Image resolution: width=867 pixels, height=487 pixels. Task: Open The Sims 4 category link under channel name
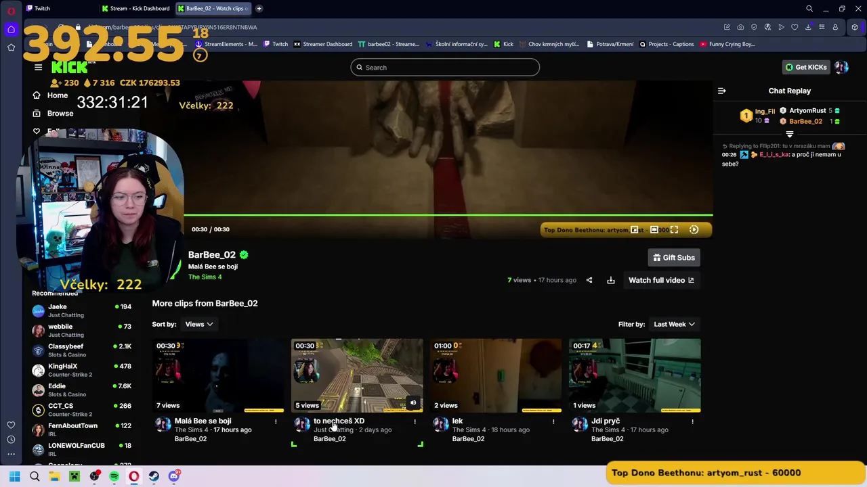pos(205,277)
